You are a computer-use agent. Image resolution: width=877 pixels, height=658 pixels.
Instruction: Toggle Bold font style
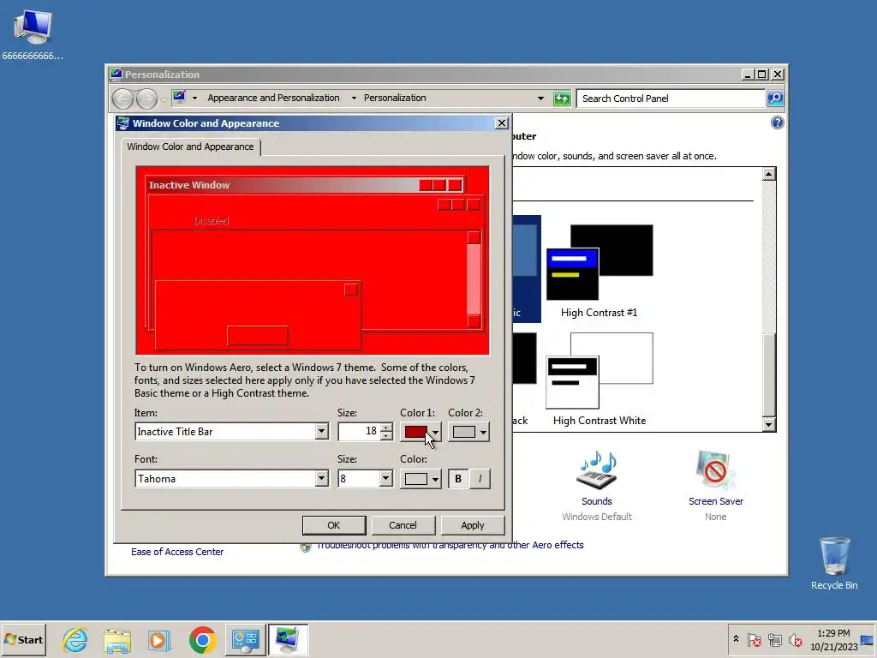click(x=458, y=479)
